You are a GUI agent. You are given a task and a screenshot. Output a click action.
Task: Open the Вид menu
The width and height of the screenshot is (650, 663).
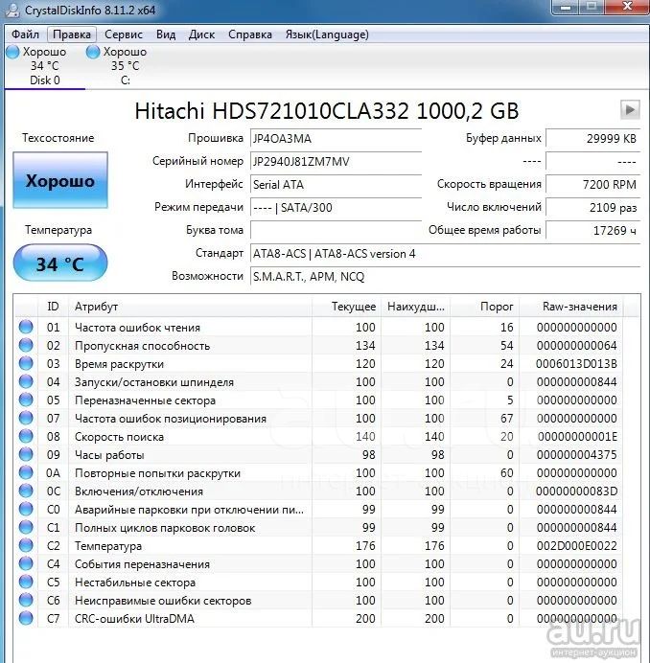coord(166,34)
